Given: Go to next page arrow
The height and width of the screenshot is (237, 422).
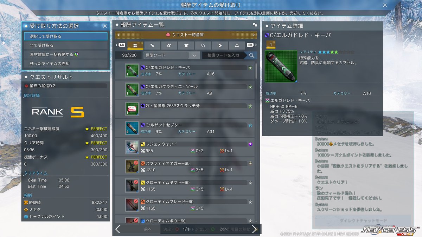Looking at the screenshot, I should 254,229.
